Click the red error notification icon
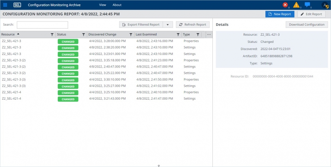This screenshot has height=167, width=331. coord(285,5)
